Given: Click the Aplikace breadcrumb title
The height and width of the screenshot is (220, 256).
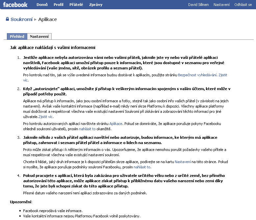Looking at the screenshot, I should point(47,19).
